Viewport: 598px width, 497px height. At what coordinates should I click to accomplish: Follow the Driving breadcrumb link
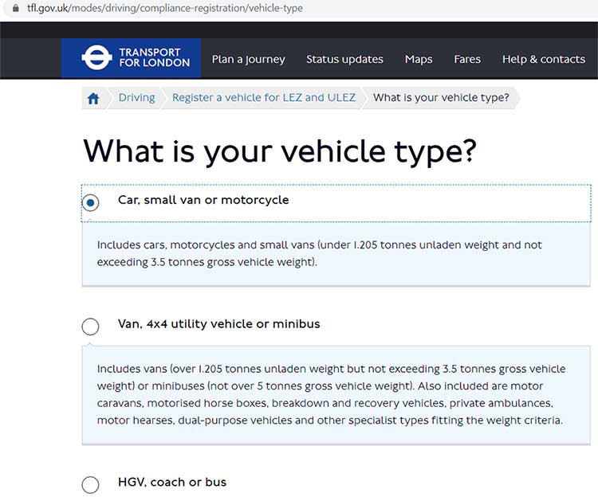coord(137,97)
